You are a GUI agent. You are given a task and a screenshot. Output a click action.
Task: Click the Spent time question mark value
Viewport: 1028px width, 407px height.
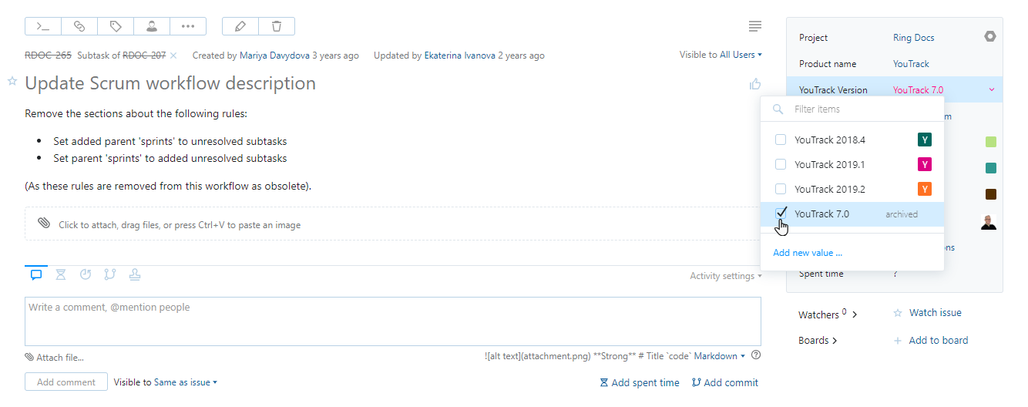(x=895, y=274)
